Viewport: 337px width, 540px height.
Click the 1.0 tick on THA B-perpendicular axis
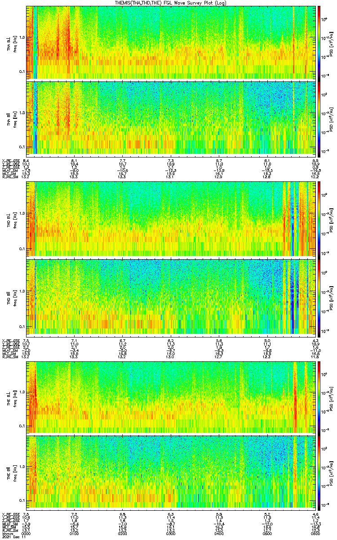coord(22,37)
